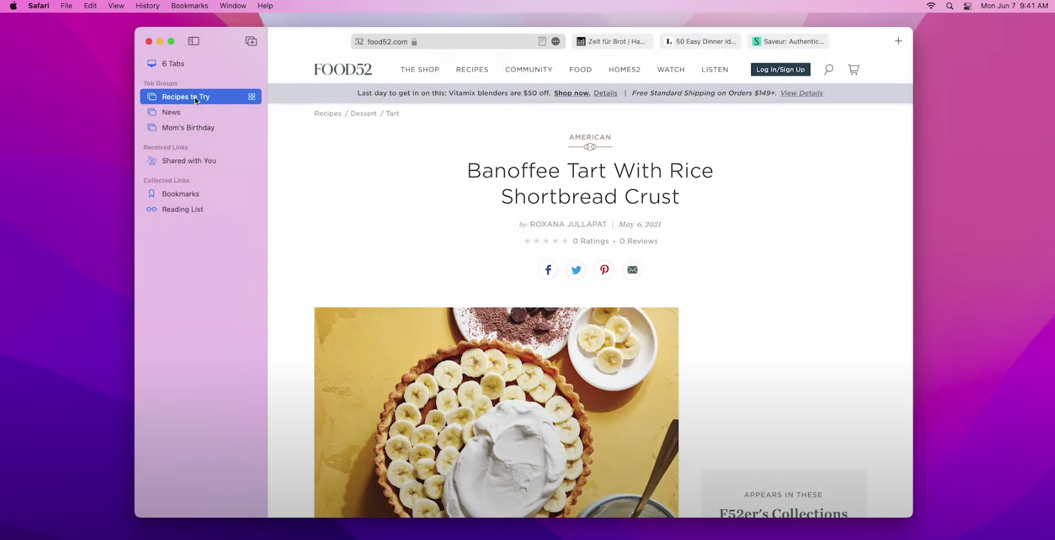Share recipe via Facebook icon
The width and height of the screenshot is (1055, 540).
[548, 270]
